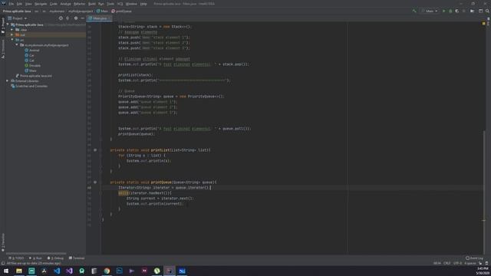Click the Search Everywhere magnifier icon
This screenshot has width=491, height=276.
(x=487, y=11)
